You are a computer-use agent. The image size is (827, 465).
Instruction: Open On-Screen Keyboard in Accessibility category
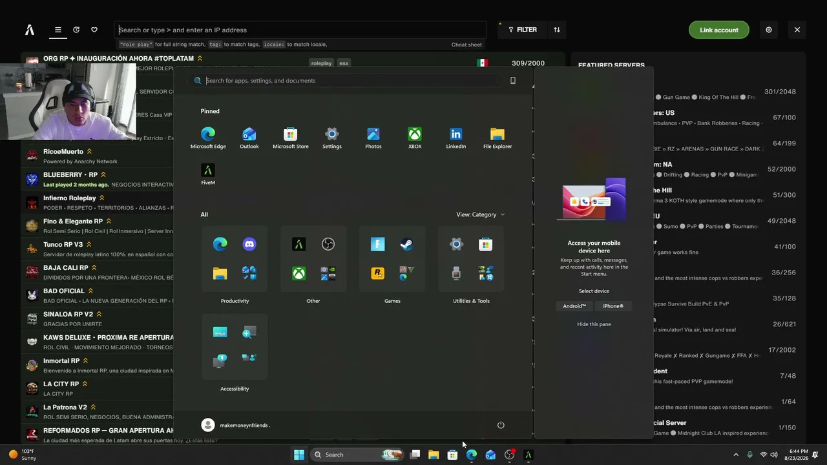coord(220,332)
